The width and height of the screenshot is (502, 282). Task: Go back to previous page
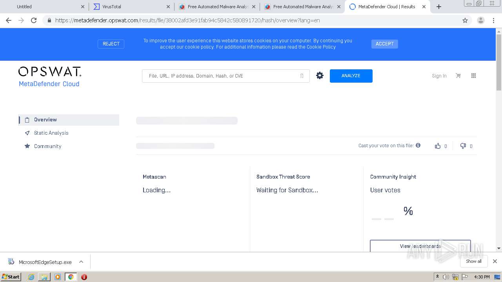point(9,20)
